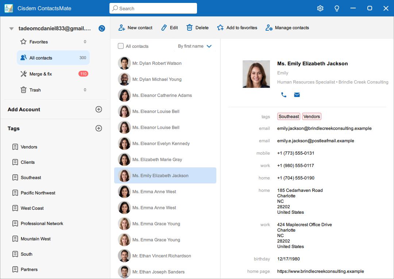Image resolution: width=394 pixels, height=279 pixels.
Task: Open the settings gear in title bar
Action: point(320,8)
